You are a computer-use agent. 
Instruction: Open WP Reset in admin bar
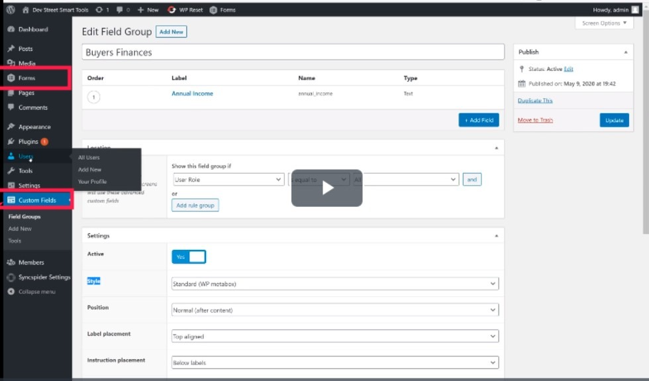(x=185, y=10)
